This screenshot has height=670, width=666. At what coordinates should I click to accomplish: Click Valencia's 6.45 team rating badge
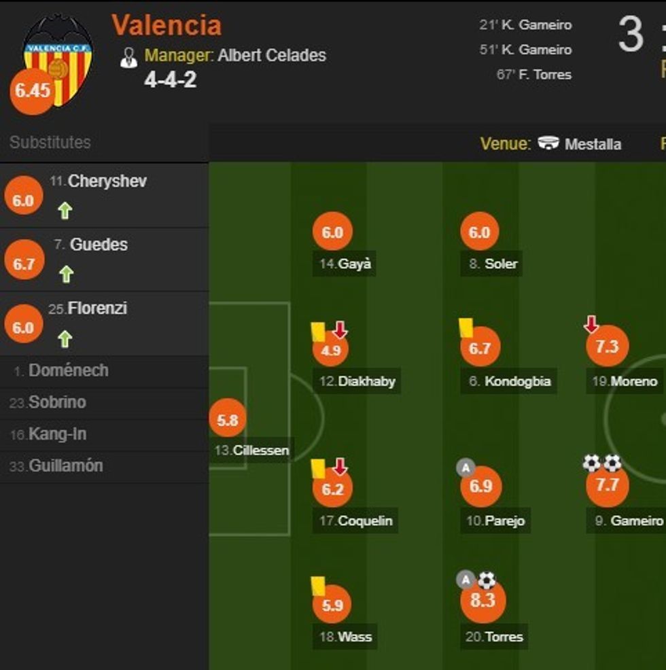click(x=32, y=90)
